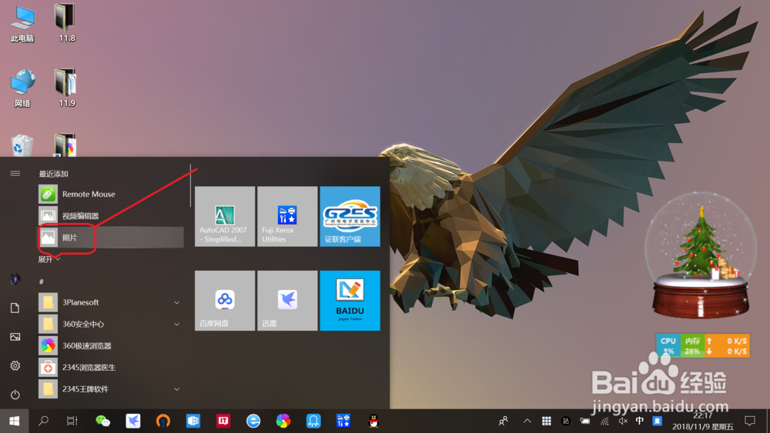
Task: Select the 11.8 desktop folder
Action: [66, 22]
